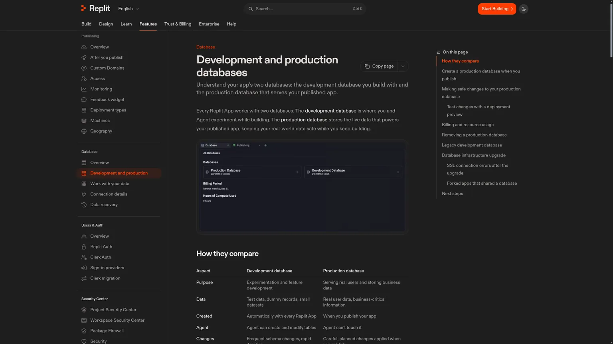Screen dimensions: 613x344
Task: Open the English language dropdown
Action: coord(129,9)
